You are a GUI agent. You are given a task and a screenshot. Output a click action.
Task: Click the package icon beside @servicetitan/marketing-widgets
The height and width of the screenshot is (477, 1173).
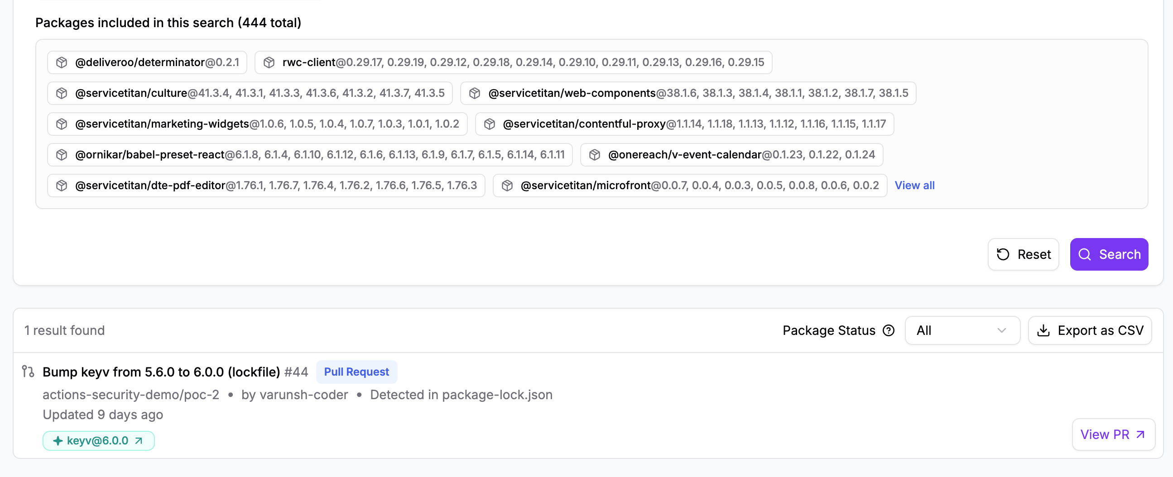(62, 124)
